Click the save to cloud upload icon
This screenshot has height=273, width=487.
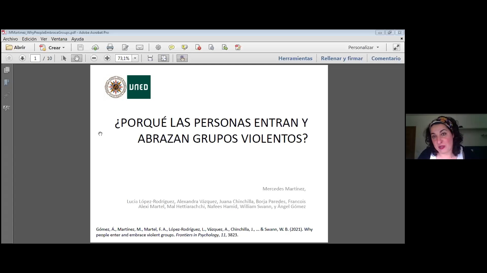(95, 48)
